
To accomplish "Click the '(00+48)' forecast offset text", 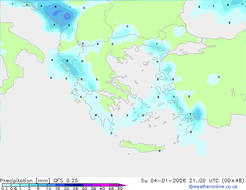I will [x=233, y=181].
